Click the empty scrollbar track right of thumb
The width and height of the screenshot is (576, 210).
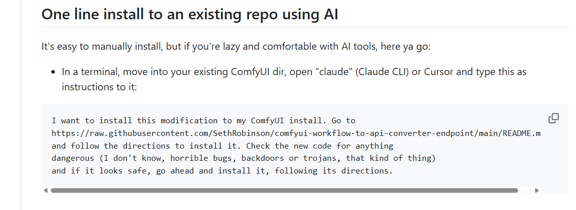(526, 191)
